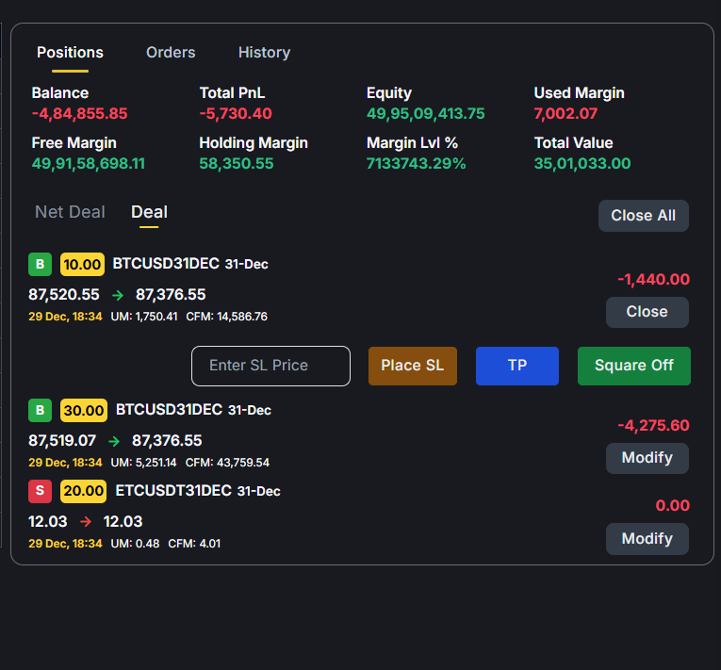This screenshot has width=721, height=670.
Task: Open the Orders tab
Action: click(x=171, y=53)
